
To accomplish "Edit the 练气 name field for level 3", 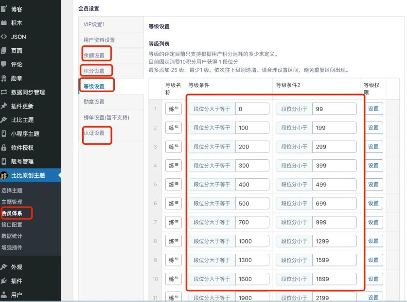I will (x=173, y=147).
